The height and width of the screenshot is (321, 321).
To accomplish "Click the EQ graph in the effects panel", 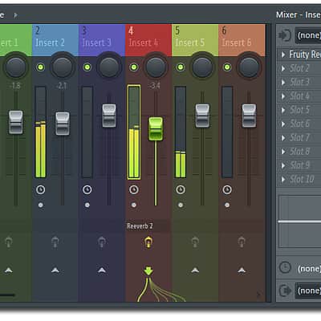I will click(299, 221).
